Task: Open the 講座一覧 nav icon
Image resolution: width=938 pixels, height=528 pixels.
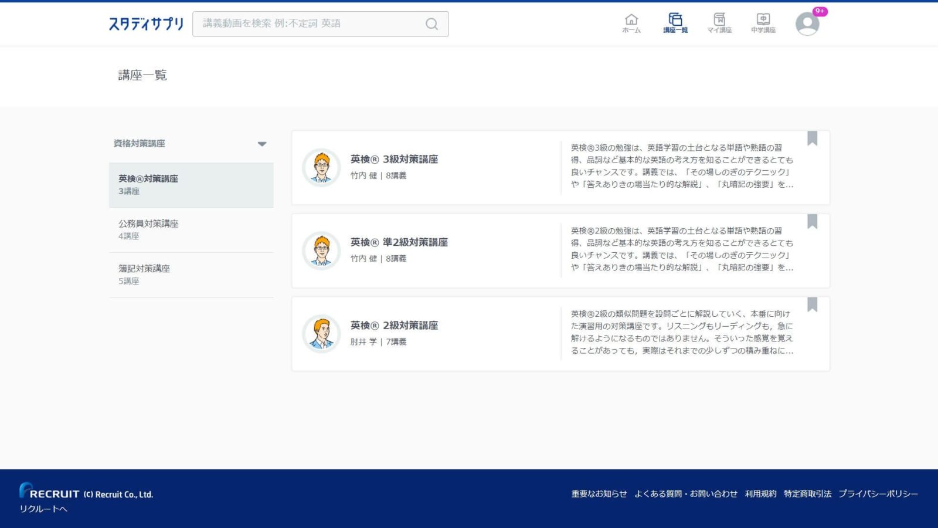Action: pyautogui.click(x=675, y=23)
